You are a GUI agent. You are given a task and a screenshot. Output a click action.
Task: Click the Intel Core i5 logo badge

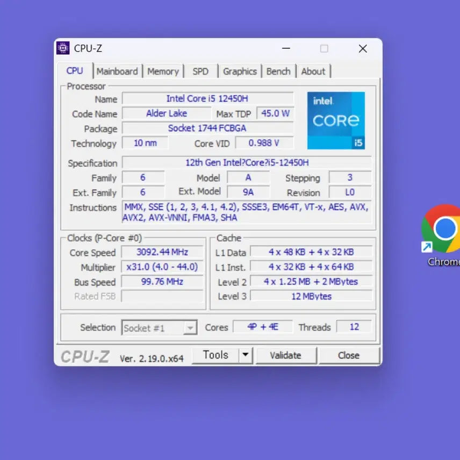(336, 120)
